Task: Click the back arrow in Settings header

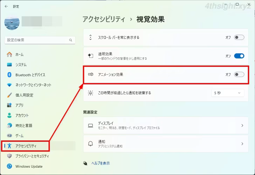Action: pyautogui.click(x=6, y=6)
